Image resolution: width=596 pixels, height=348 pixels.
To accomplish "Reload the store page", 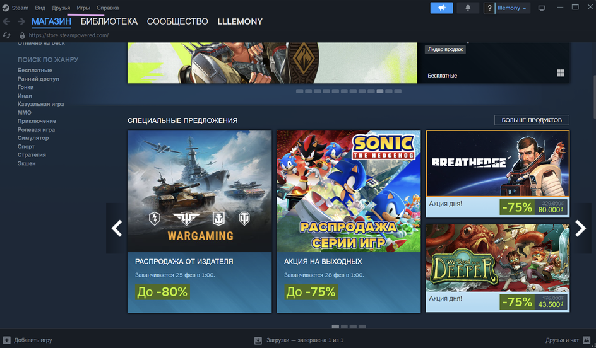I will 6,35.
